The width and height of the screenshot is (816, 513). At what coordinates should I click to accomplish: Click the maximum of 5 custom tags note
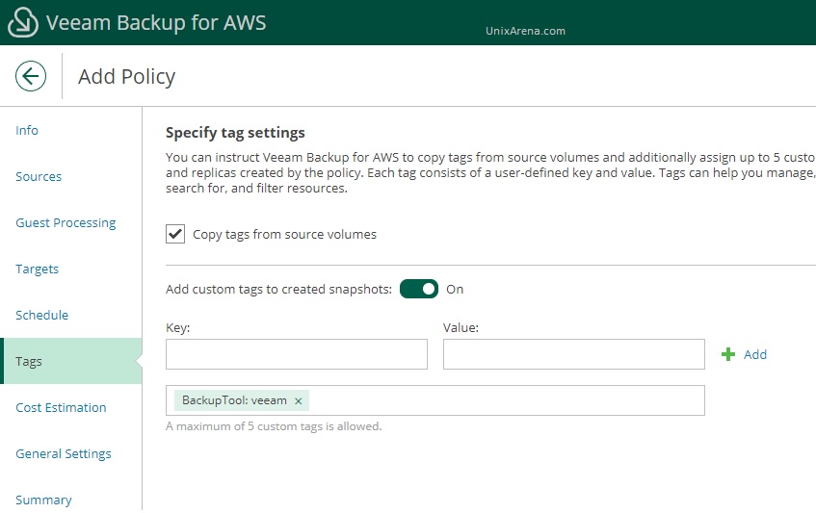tap(274, 426)
